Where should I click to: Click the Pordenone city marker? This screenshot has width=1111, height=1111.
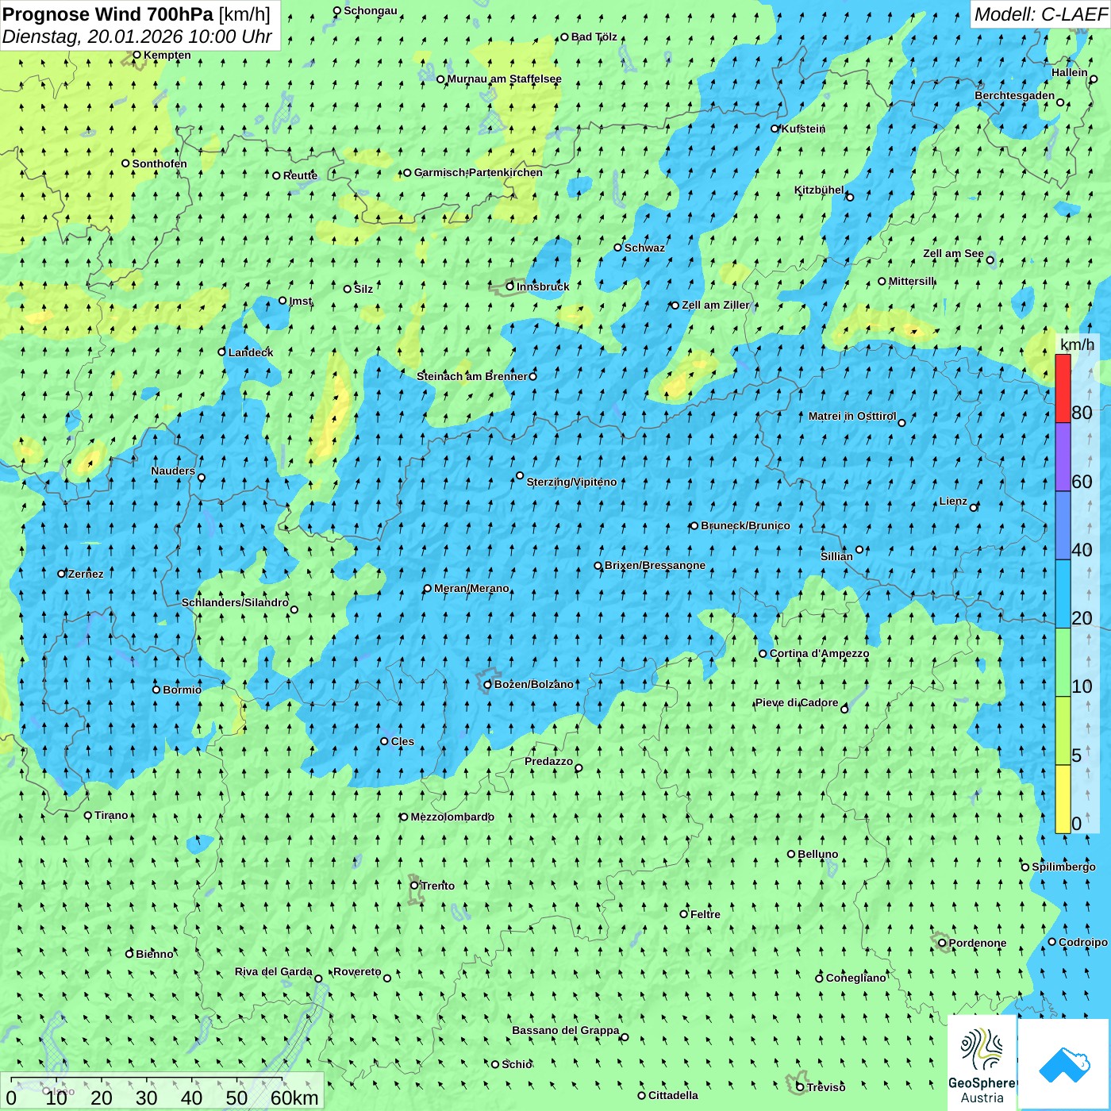point(942,944)
